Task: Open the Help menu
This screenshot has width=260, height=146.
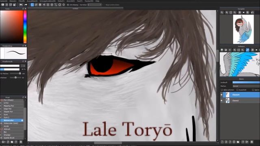Action: (97, 1)
